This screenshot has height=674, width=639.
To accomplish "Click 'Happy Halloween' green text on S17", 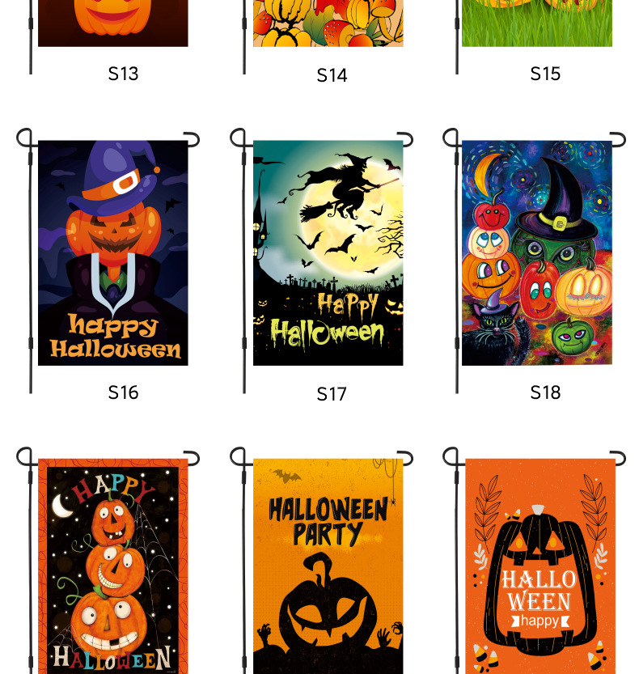I will (328, 321).
